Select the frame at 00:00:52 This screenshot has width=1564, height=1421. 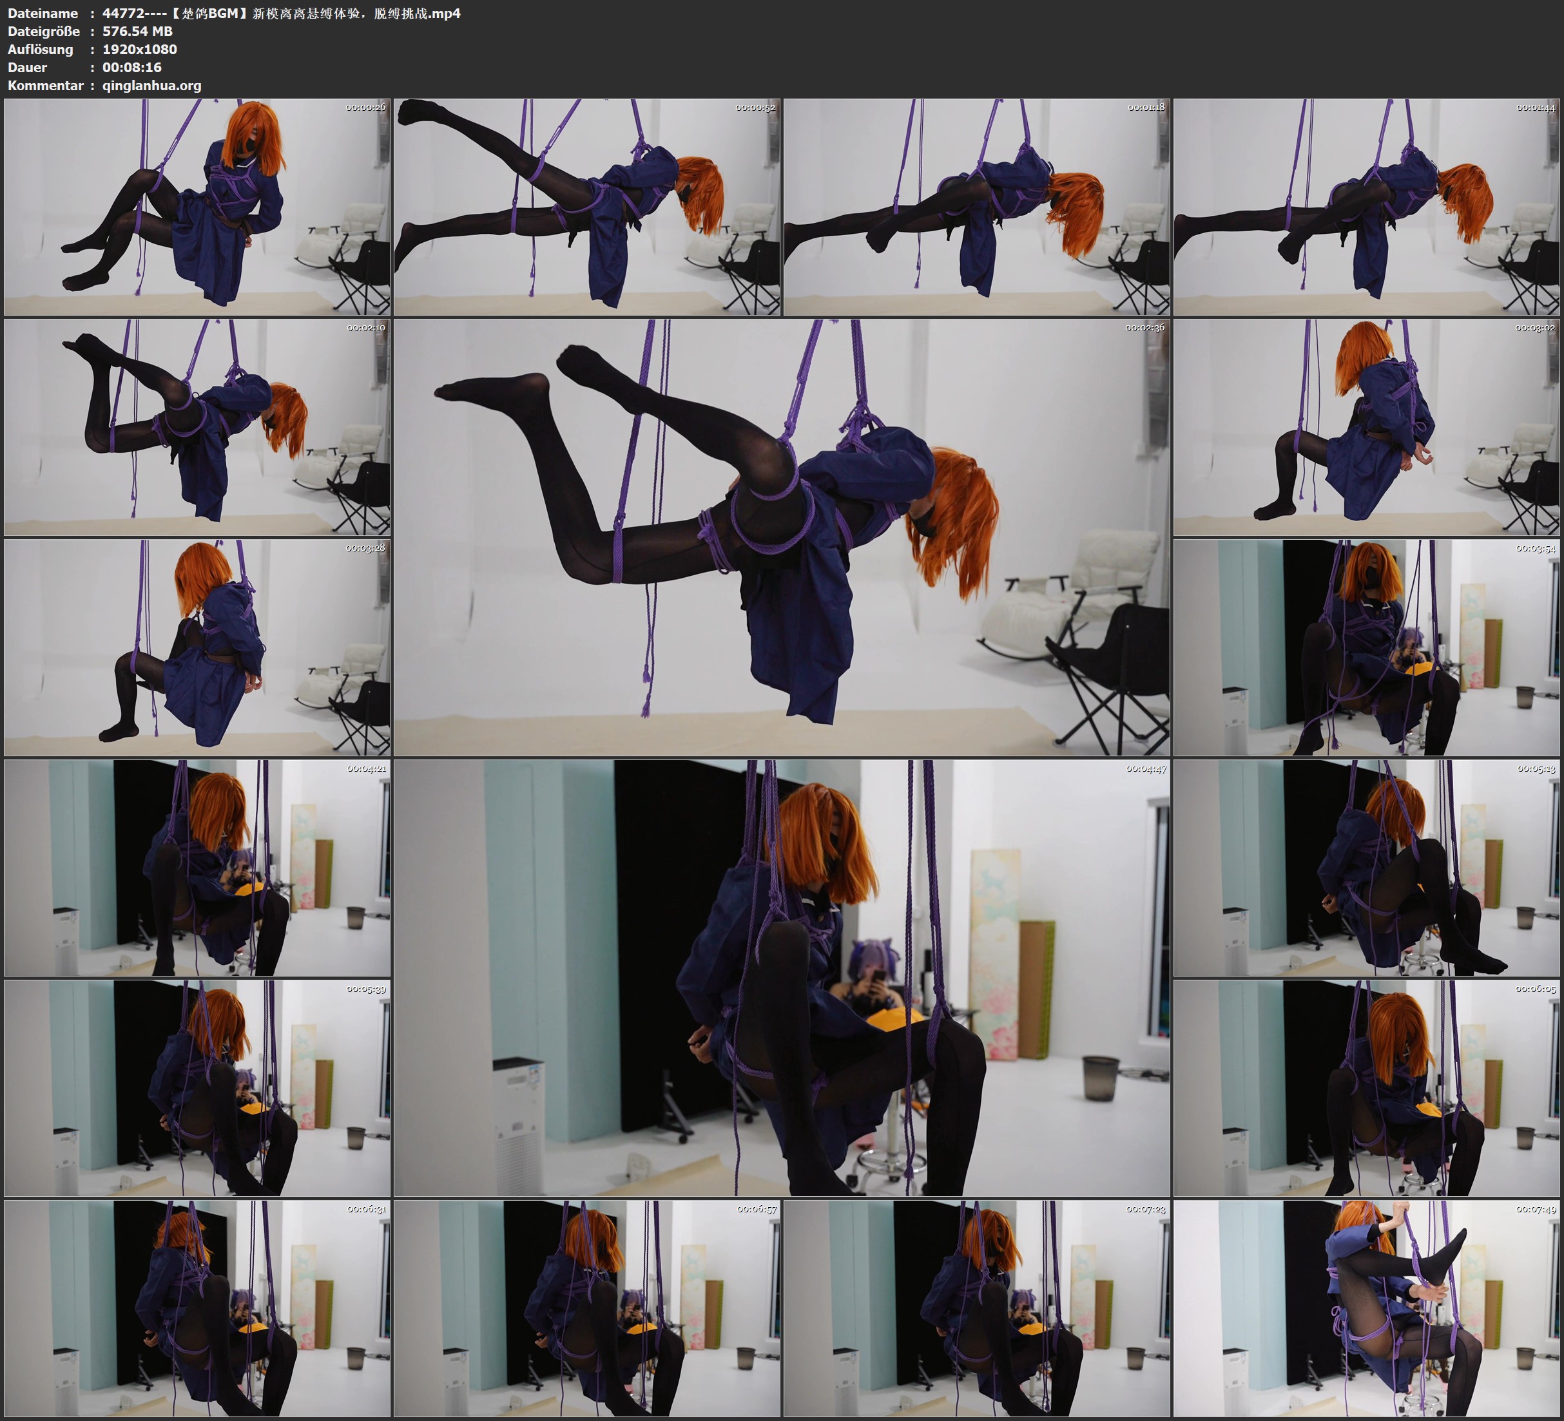(x=587, y=206)
